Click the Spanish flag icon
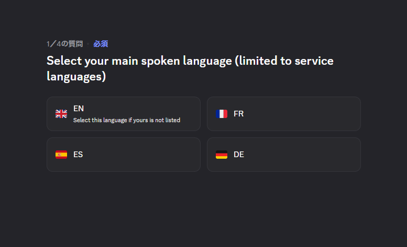The width and height of the screenshot is (407, 247). click(61, 155)
